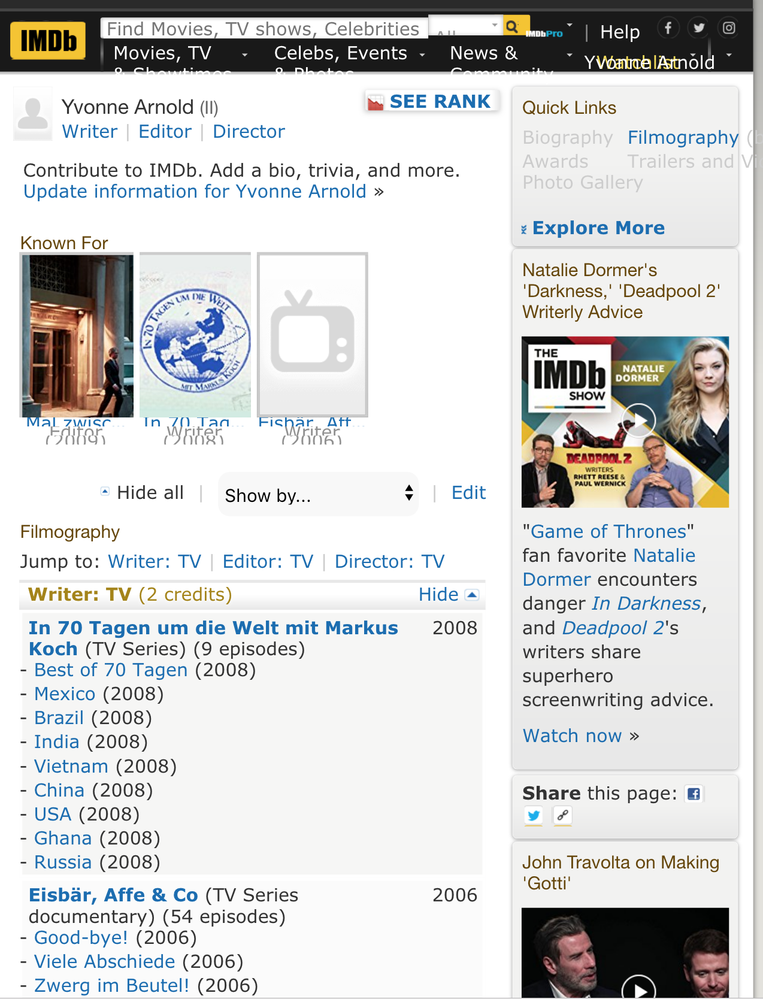Jump to Writer: TV section
The image size is (763, 999).
click(155, 562)
